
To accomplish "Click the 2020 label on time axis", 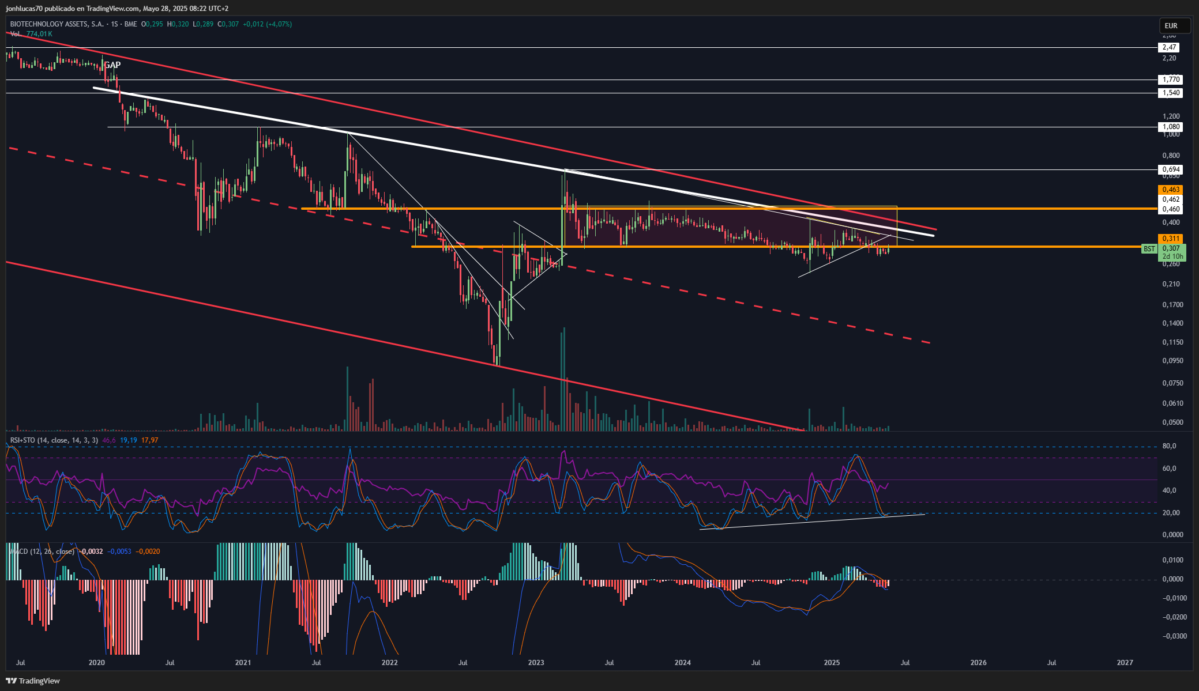I will pos(97,663).
